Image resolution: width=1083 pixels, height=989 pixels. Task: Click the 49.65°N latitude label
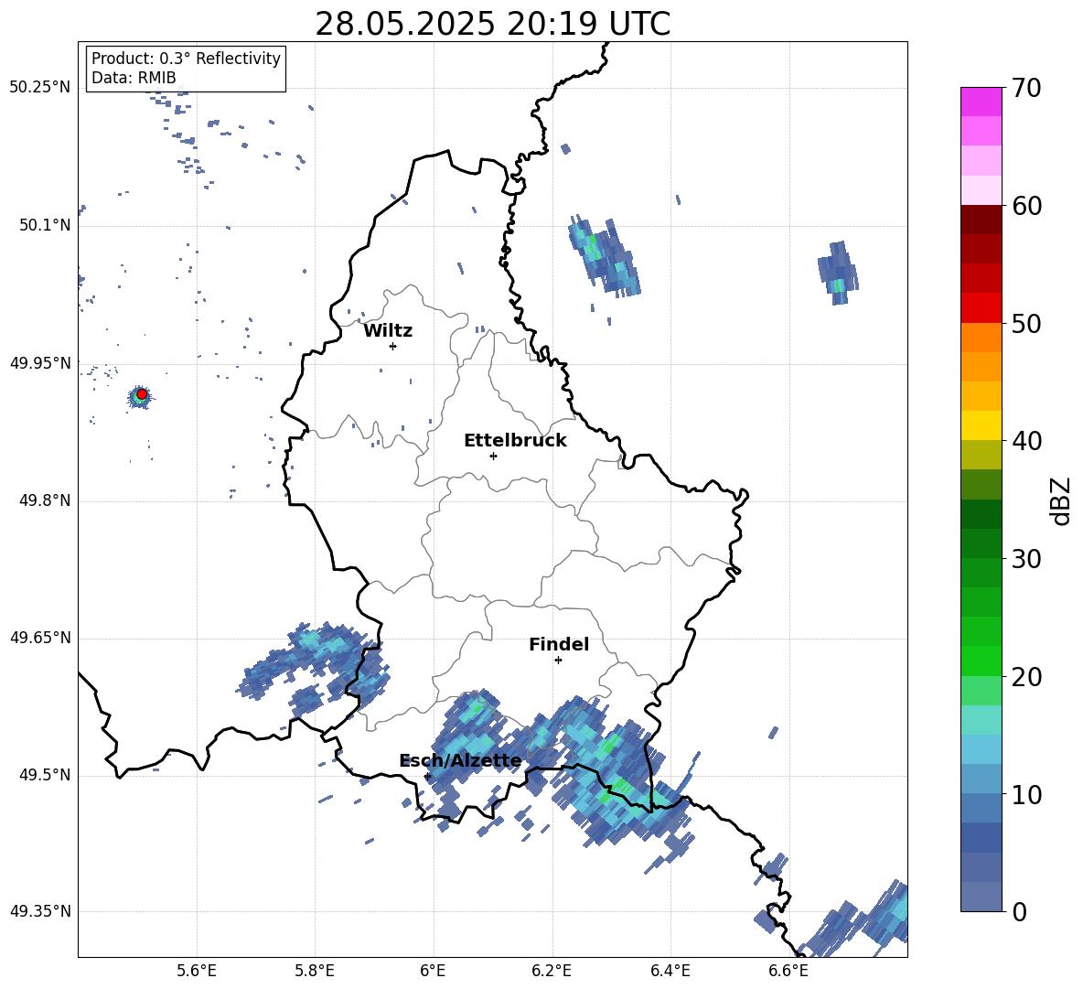click(40, 638)
